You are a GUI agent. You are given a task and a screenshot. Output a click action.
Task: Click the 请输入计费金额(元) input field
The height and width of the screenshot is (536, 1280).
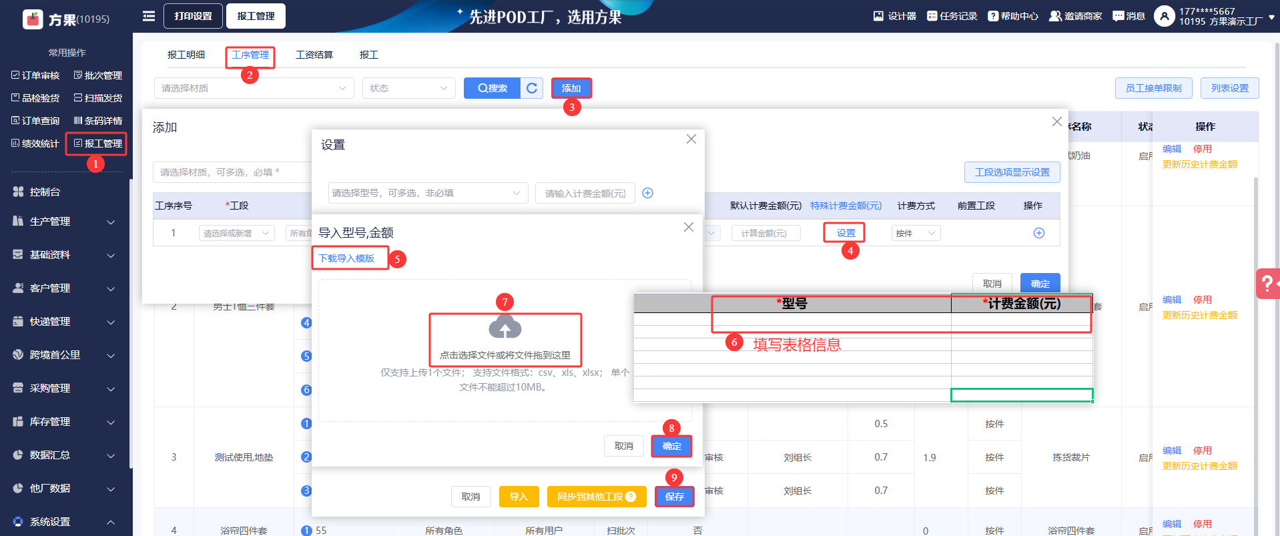click(585, 193)
